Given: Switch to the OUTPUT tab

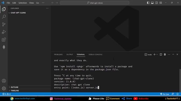Looking at the screenshot, I should coord(70,54).
